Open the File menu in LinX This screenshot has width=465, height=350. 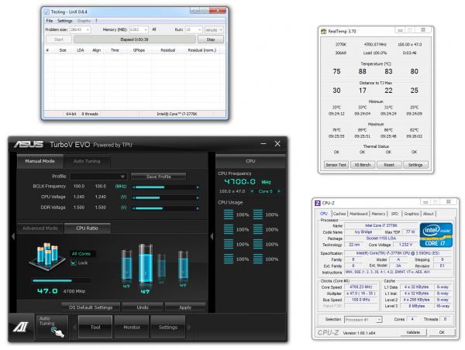[x=50, y=21]
